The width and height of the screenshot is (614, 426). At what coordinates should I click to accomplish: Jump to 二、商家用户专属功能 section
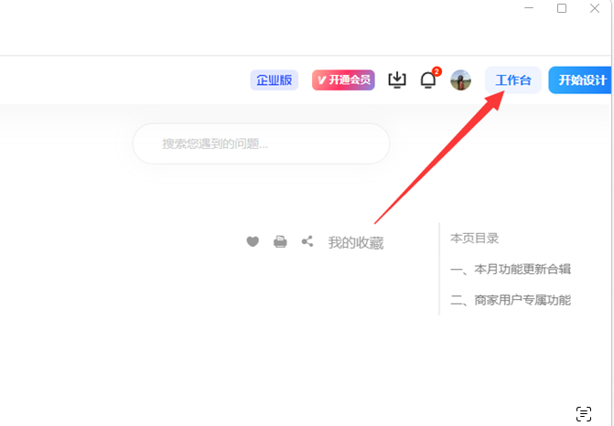(511, 300)
